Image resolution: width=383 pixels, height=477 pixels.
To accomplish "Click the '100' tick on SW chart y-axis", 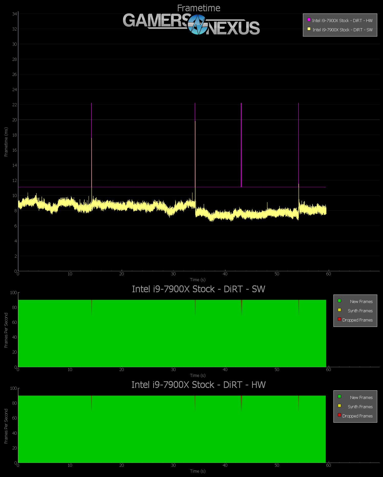I will 13,293.
